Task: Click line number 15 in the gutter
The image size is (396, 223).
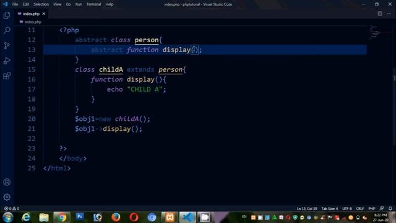Action: pyautogui.click(x=32, y=69)
